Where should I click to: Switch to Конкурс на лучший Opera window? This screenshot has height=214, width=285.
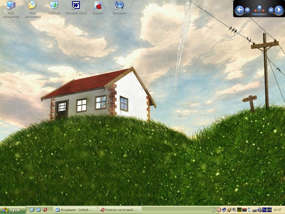pyautogui.click(x=120, y=210)
